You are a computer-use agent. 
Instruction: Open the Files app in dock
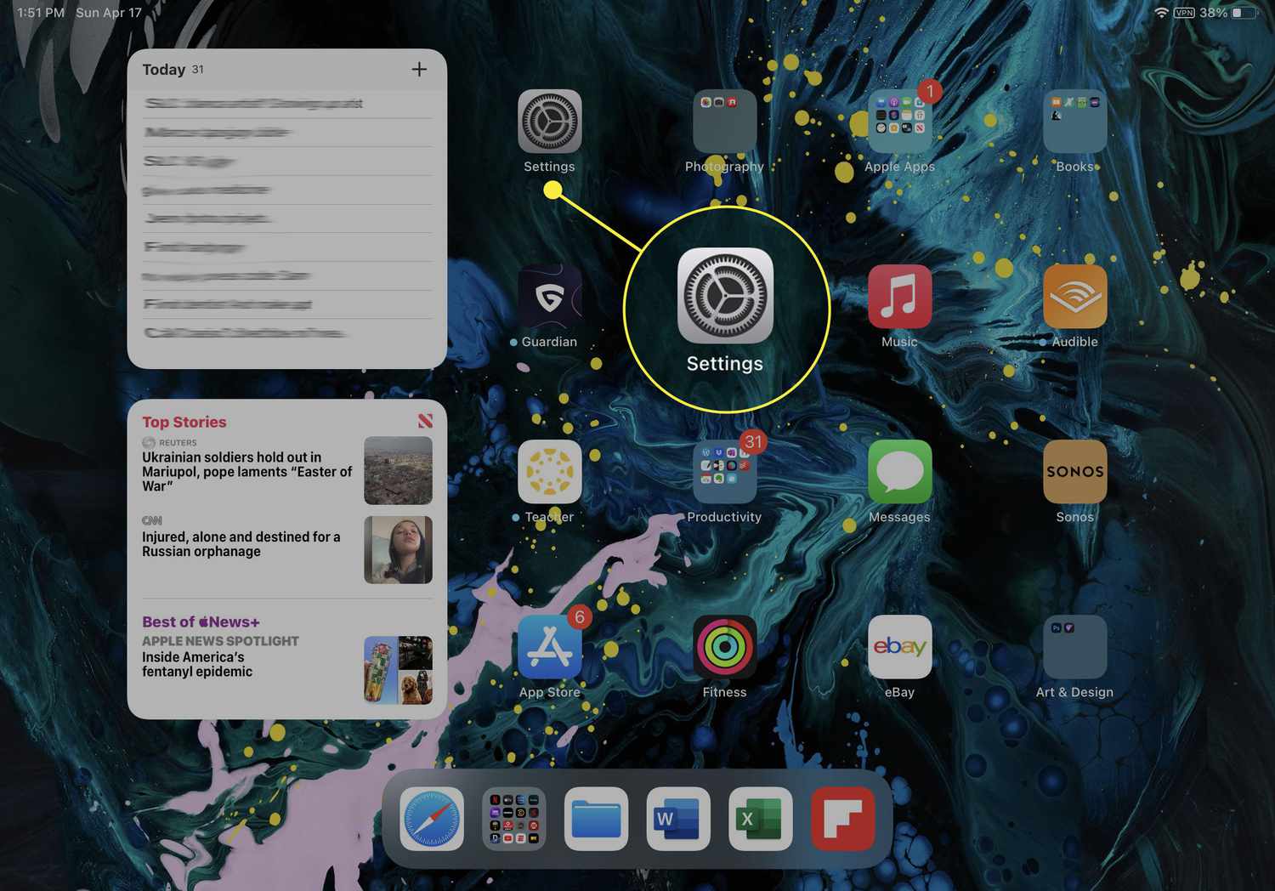(x=596, y=819)
